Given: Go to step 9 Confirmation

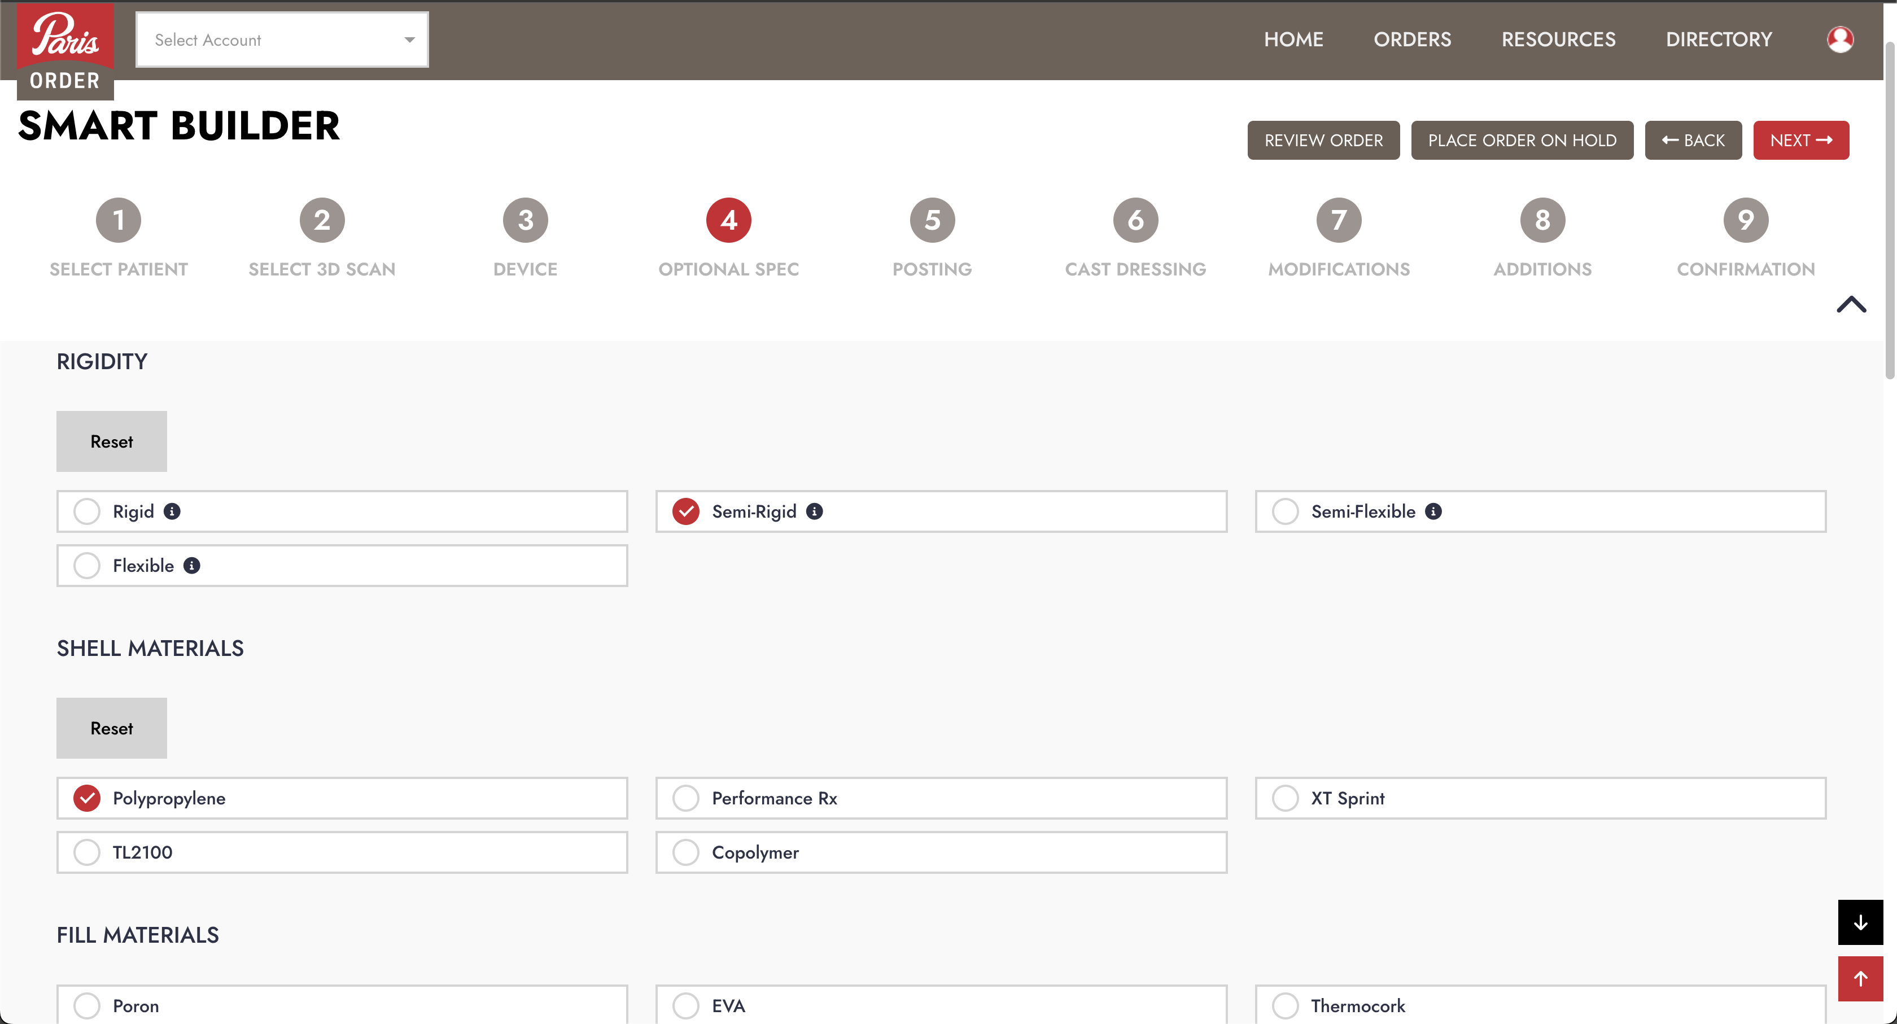Looking at the screenshot, I should pos(1746,238).
